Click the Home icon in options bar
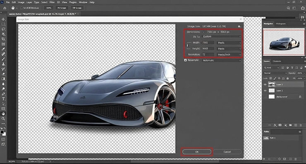The width and height of the screenshot is (306, 164). [5, 8]
